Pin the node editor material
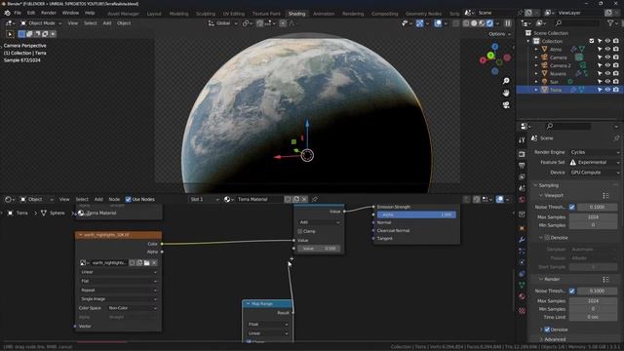The image size is (624, 351). [314, 199]
